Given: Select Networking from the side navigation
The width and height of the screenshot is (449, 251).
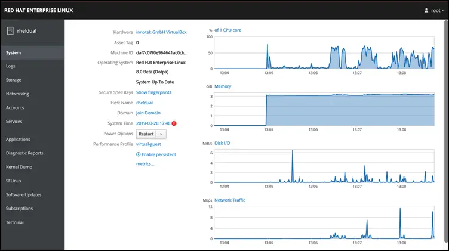Looking at the screenshot, I should (17, 94).
